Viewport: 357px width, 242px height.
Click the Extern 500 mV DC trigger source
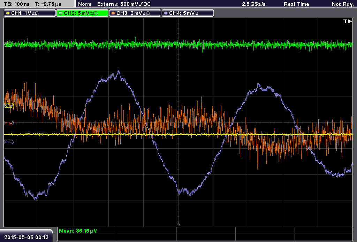[x=124, y=4]
